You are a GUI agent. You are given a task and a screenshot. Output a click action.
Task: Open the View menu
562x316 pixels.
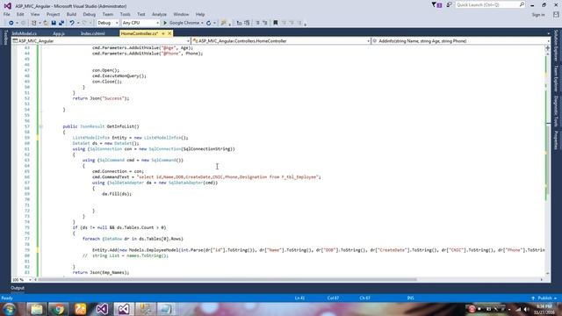coord(35,14)
